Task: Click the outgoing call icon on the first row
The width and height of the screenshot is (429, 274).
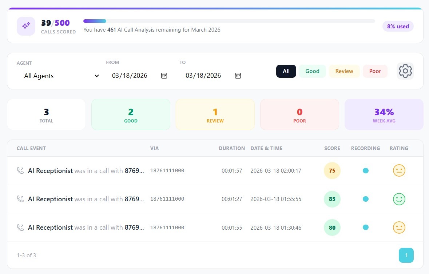Action: point(21,170)
